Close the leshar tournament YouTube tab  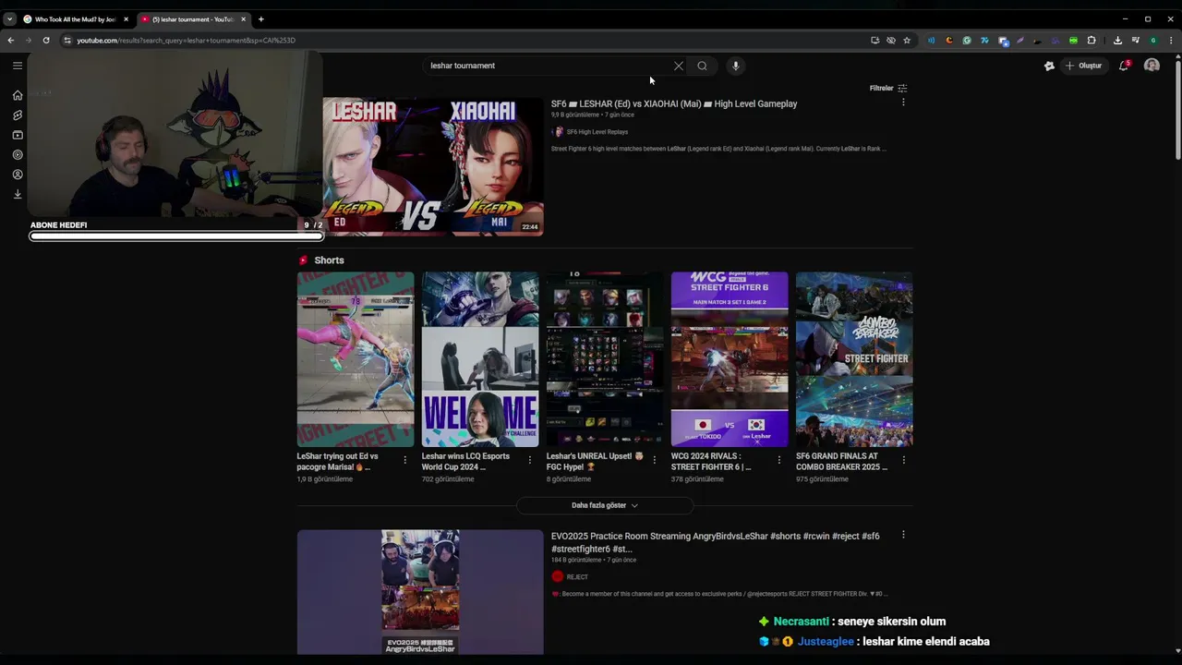[x=244, y=19]
